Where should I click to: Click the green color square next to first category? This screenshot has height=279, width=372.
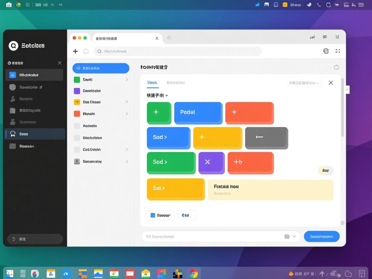[x=77, y=79]
